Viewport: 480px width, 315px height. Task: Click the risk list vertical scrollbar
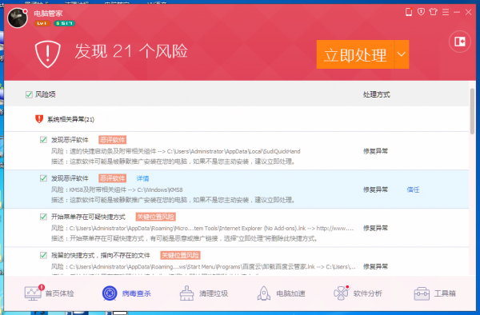(x=472, y=112)
